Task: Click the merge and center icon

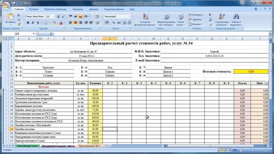Action: (97, 23)
